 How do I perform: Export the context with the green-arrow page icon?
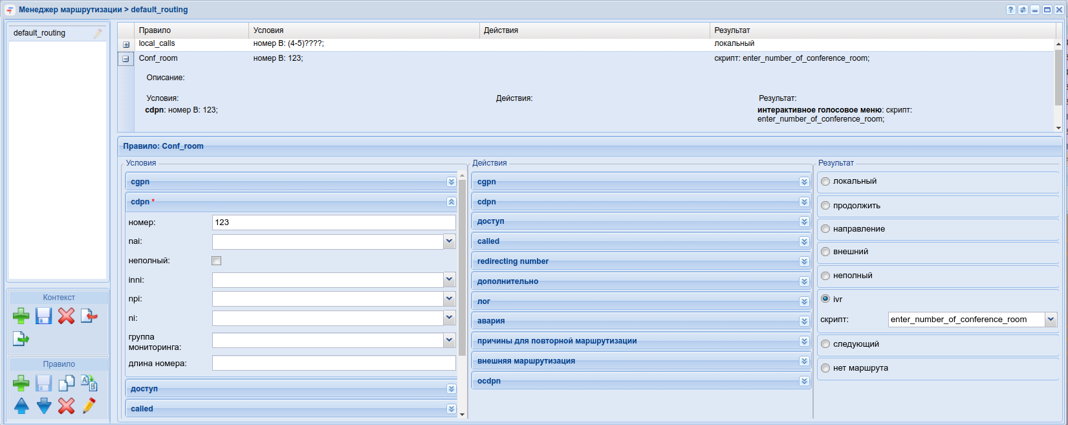click(21, 338)
